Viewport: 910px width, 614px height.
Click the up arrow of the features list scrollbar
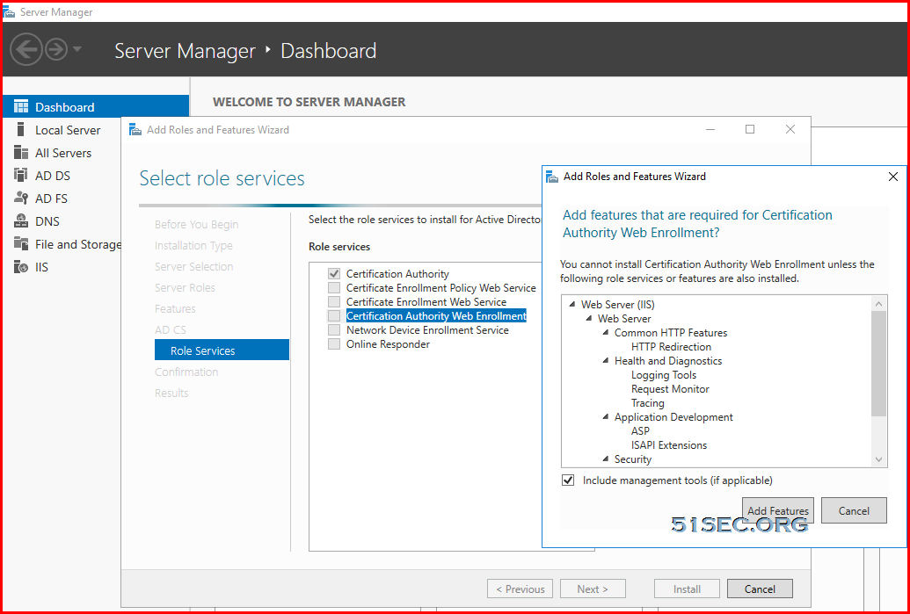878,304
